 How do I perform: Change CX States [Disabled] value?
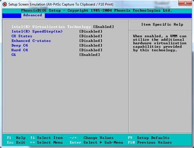(x=91, y=36)
